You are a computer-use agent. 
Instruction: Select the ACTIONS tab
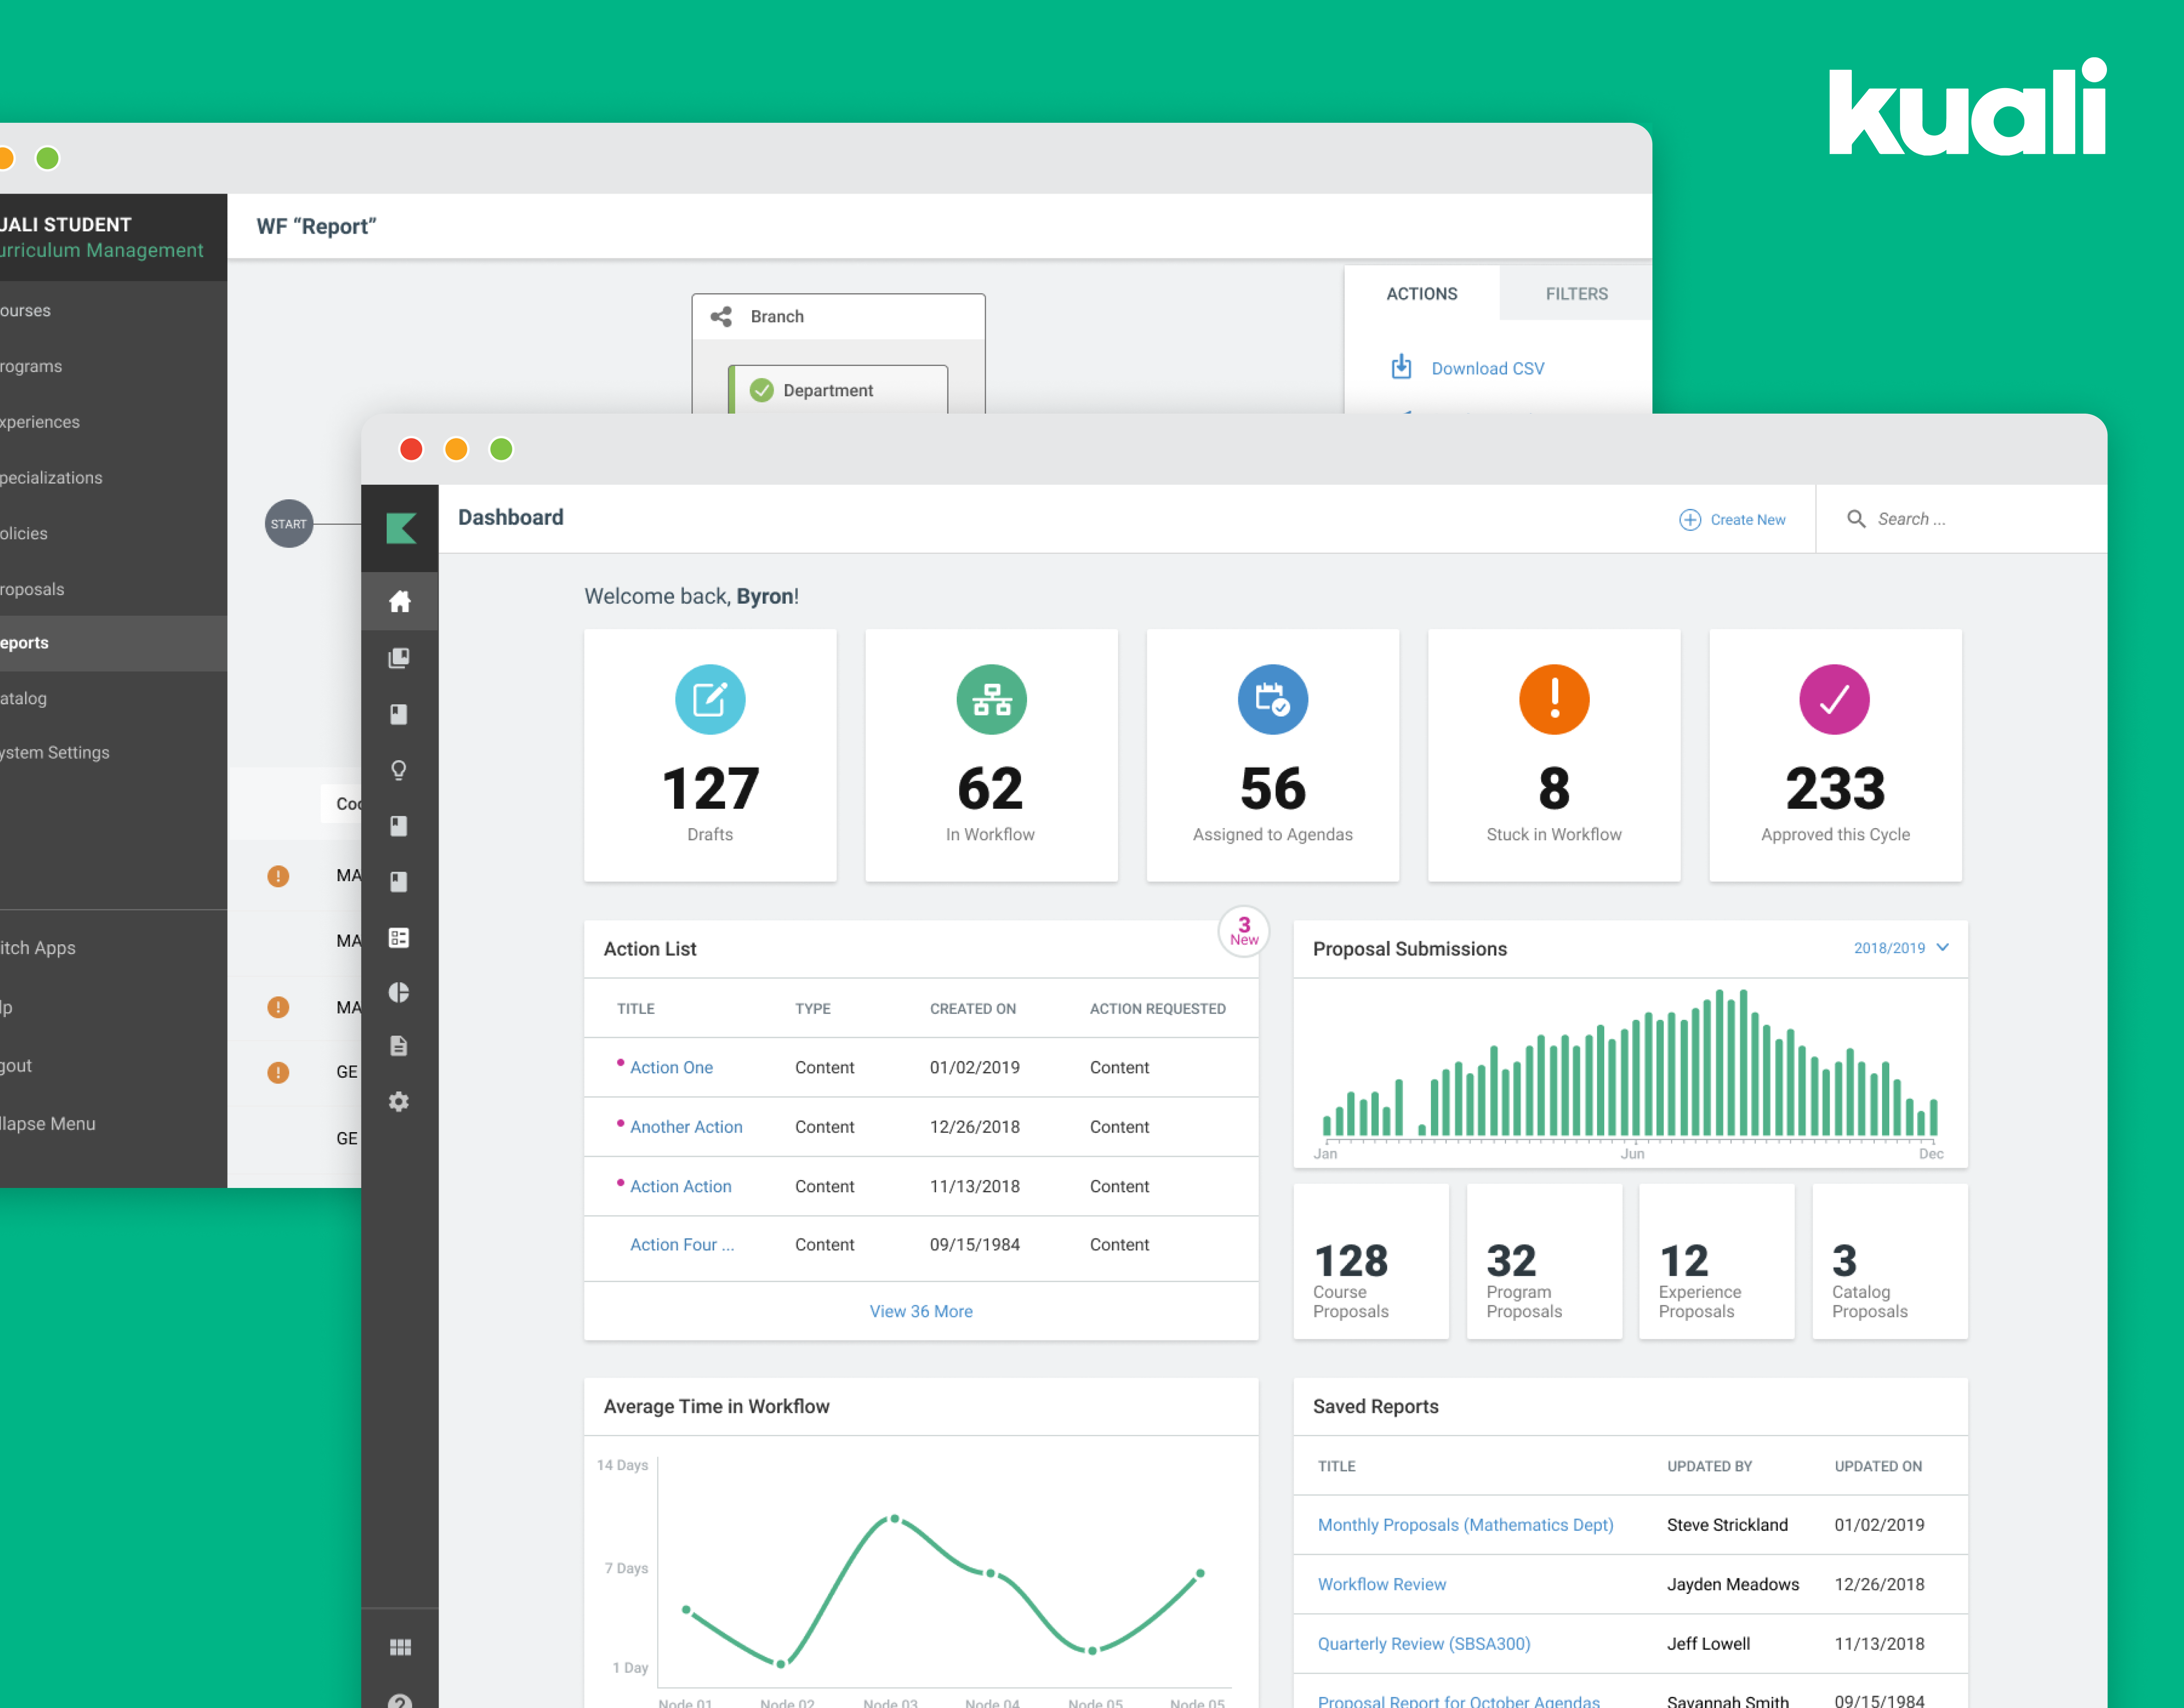pos(1421,293)
